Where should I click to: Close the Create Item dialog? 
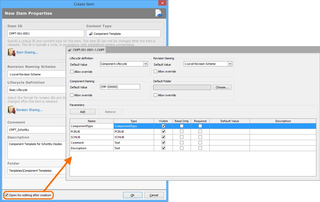point(162,3)
